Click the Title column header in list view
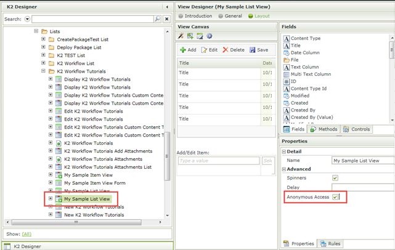Screen dimensions: 395x250 click(219, 63)
